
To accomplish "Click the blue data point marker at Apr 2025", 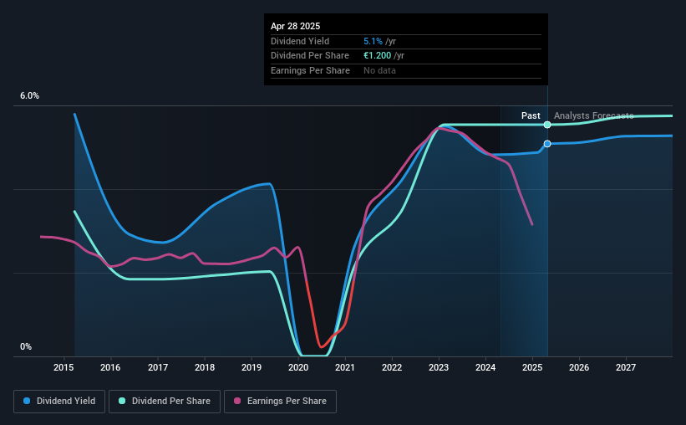I will pos(547,144).
